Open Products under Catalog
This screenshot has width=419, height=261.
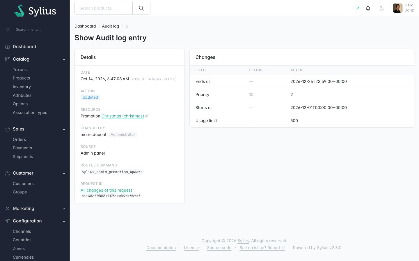[21, 78]
